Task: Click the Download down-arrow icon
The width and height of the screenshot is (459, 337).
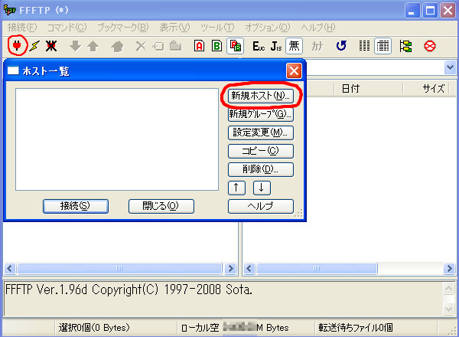Action: tap(76, 46)
